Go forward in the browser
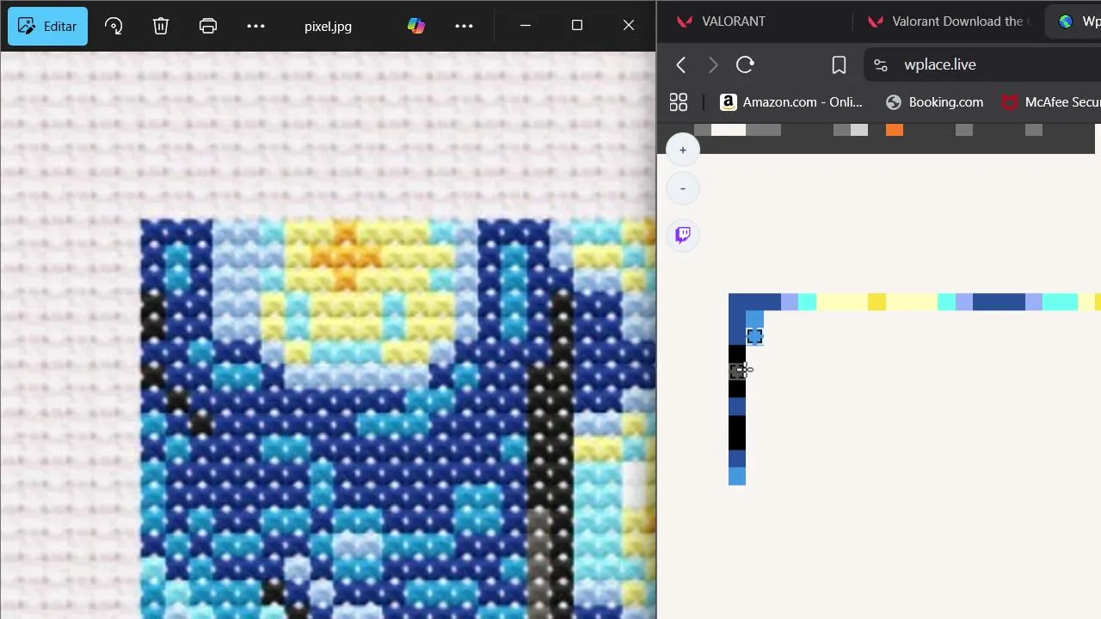Image resolution: width=1101 pixels, height=619 pixels. click(712, 64)
